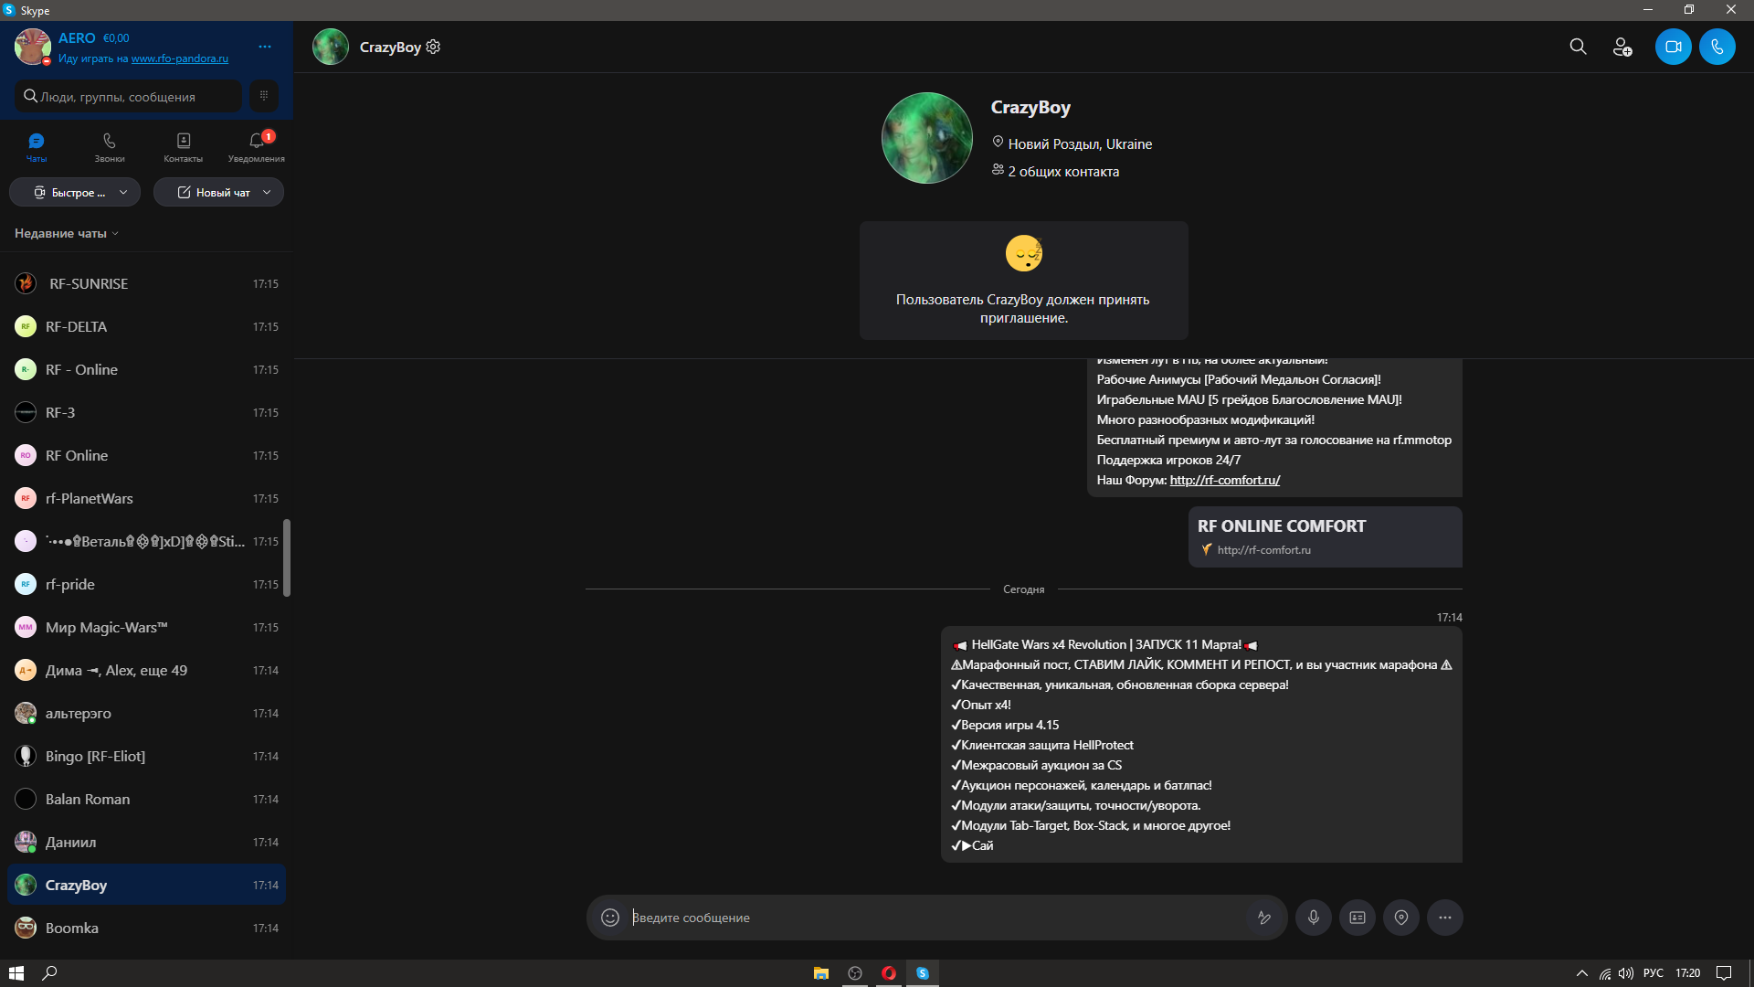Open the RF ONLINE COMFORT link preview card
Viewport: 1754px width, 987px height.
pos(1325,536)
